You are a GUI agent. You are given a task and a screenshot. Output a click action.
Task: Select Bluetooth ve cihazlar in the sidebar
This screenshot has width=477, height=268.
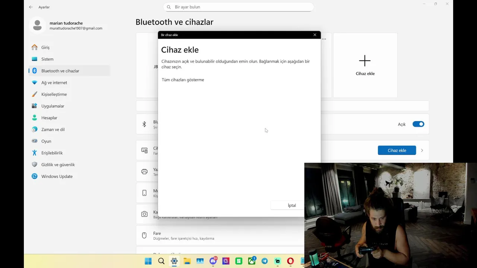pyautogui.click(x=69, y=71)
